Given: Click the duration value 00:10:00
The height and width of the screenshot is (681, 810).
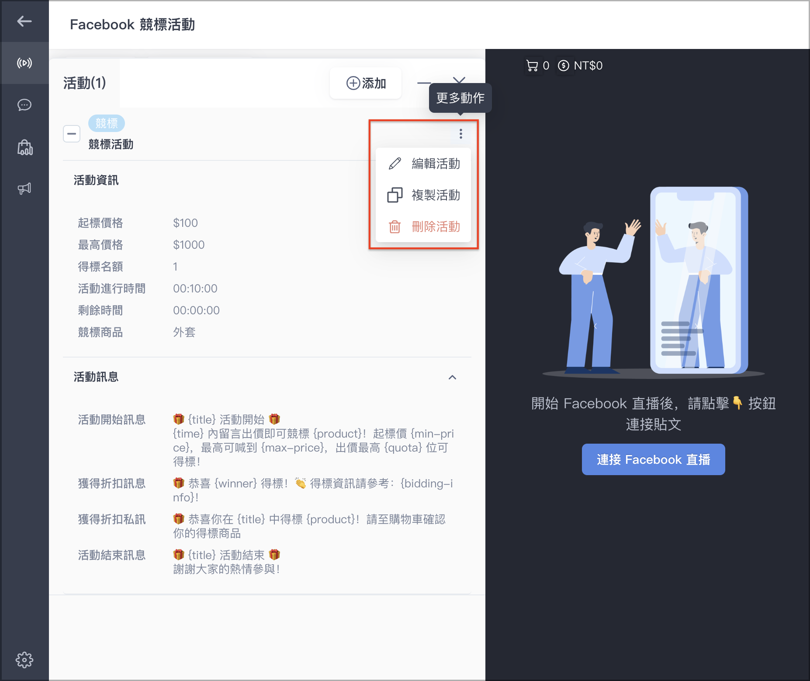Looking at the screenshot, I should tap(195, 288).
